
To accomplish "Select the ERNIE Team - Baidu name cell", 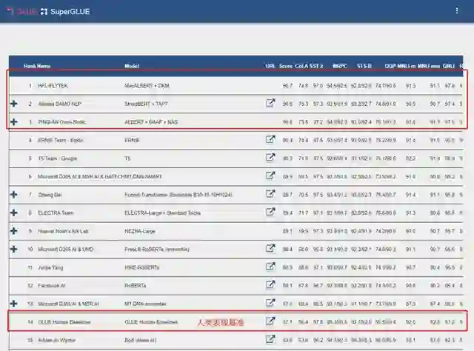I will click(61, 140).
